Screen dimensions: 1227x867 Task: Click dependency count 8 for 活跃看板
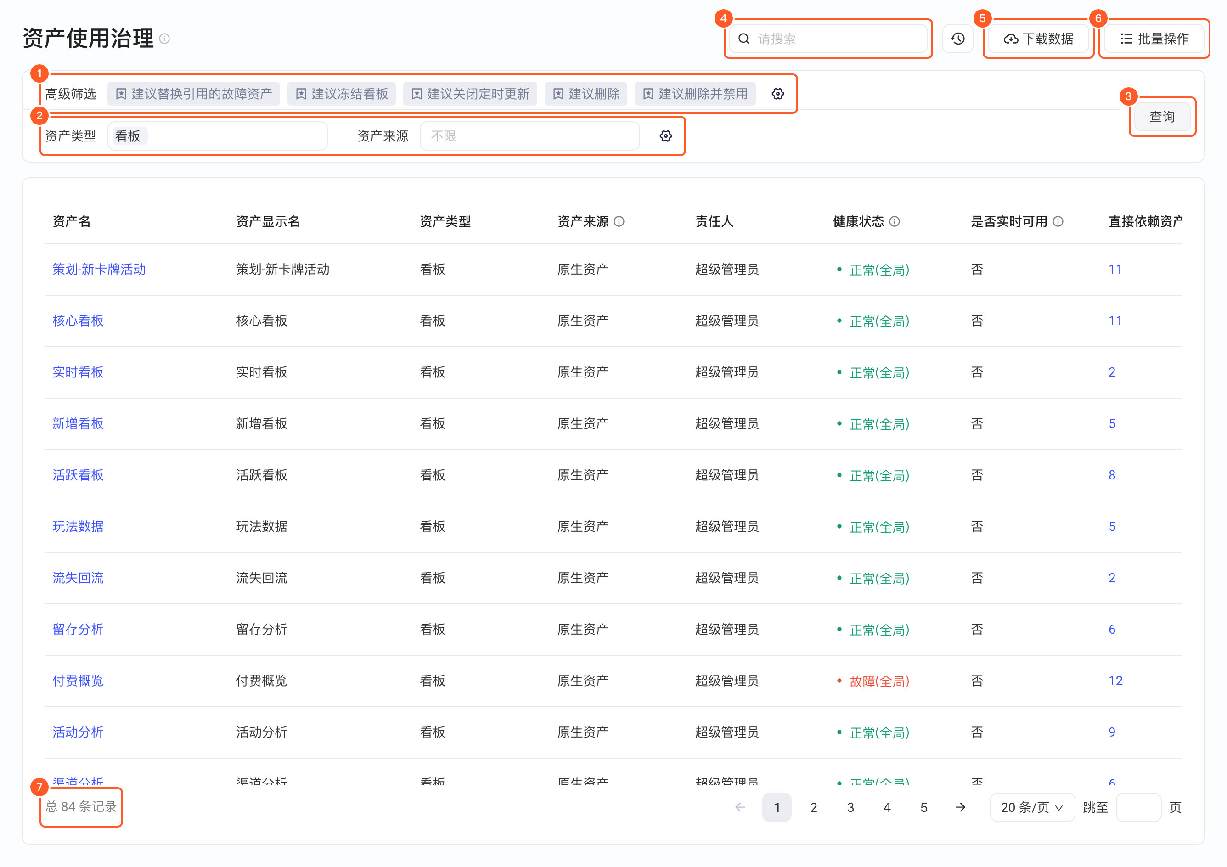pyautogui.click(x=1112, y=475)
